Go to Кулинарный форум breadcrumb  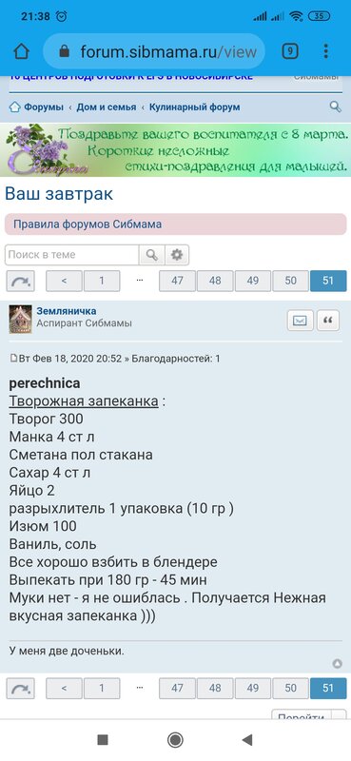194,107
